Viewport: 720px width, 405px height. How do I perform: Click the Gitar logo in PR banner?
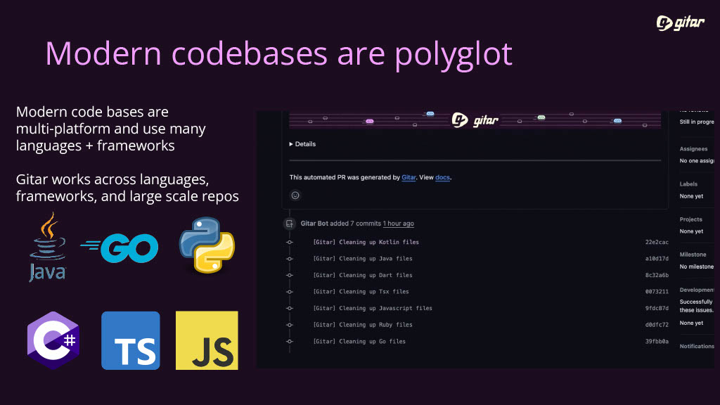(x=475, y=120)
